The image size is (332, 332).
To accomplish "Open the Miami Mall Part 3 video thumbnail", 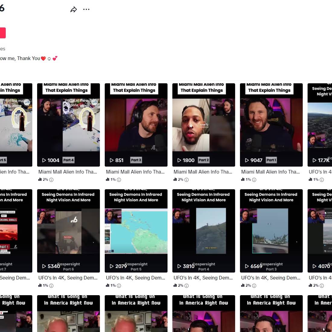I will (x=136, y=125).
